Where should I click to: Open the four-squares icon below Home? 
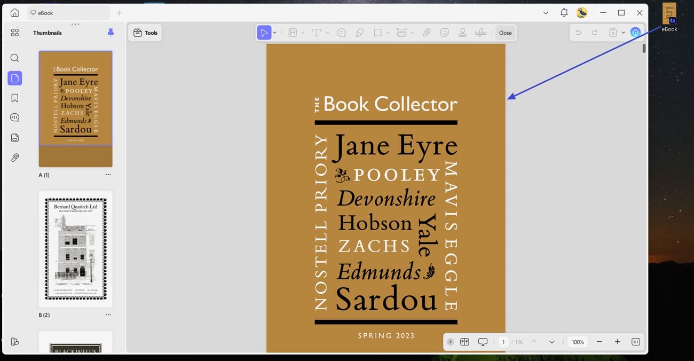coord(15,33)
